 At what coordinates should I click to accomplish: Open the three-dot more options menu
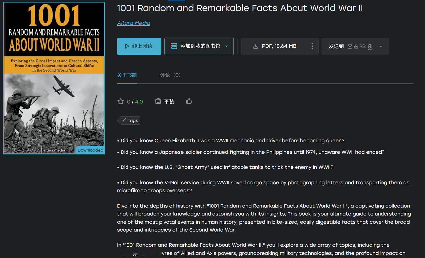click(312, 46)
